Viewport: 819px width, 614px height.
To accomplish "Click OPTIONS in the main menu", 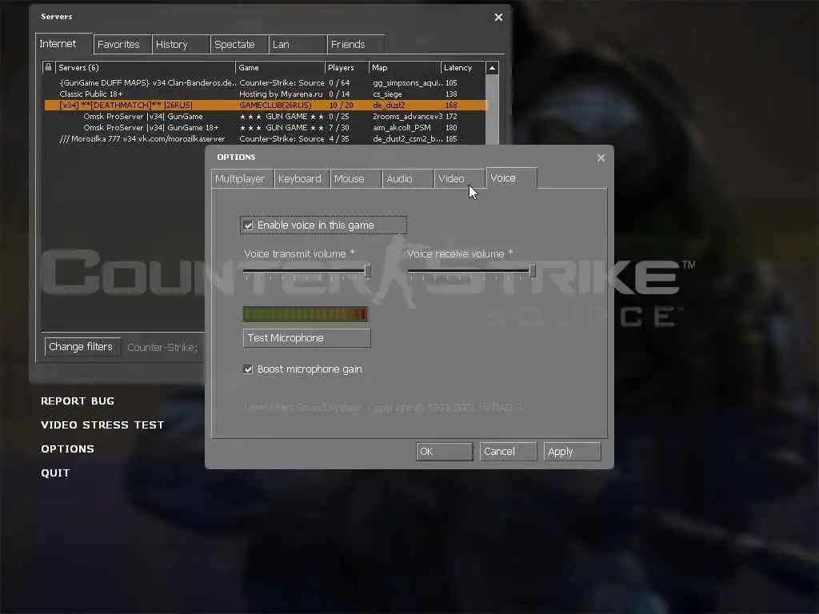I will (x=67, y=449).
